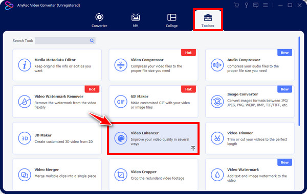Switch to the Converter tab
This screenshot has width=307, height=194.
(x=99, y=20)
